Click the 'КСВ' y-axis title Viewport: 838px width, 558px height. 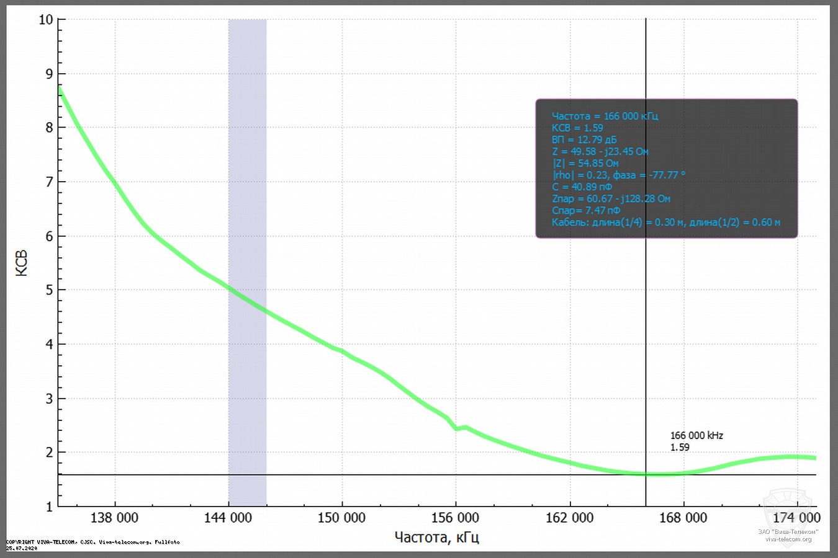(22, 263)
